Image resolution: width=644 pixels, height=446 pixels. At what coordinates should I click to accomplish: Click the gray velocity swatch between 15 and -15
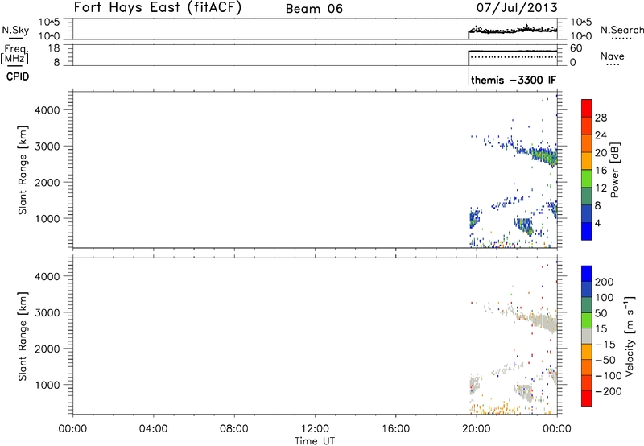(x=587, y=336)
